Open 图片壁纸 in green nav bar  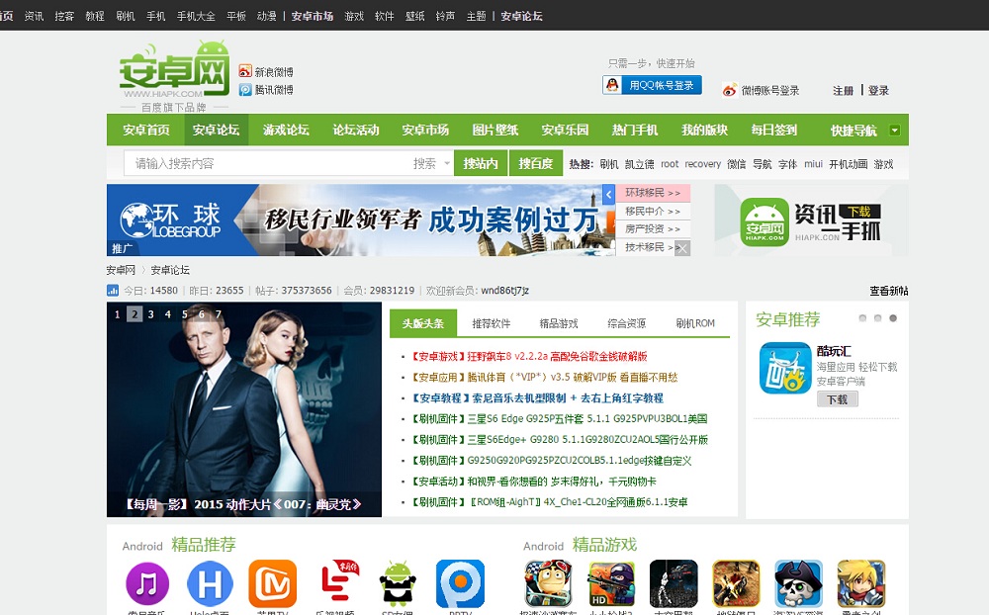495,130
